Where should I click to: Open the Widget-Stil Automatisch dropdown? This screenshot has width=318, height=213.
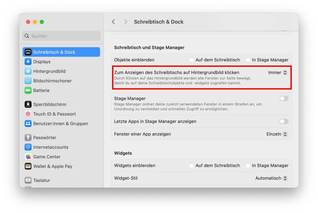pyautogui.click(x=271, y=178)
